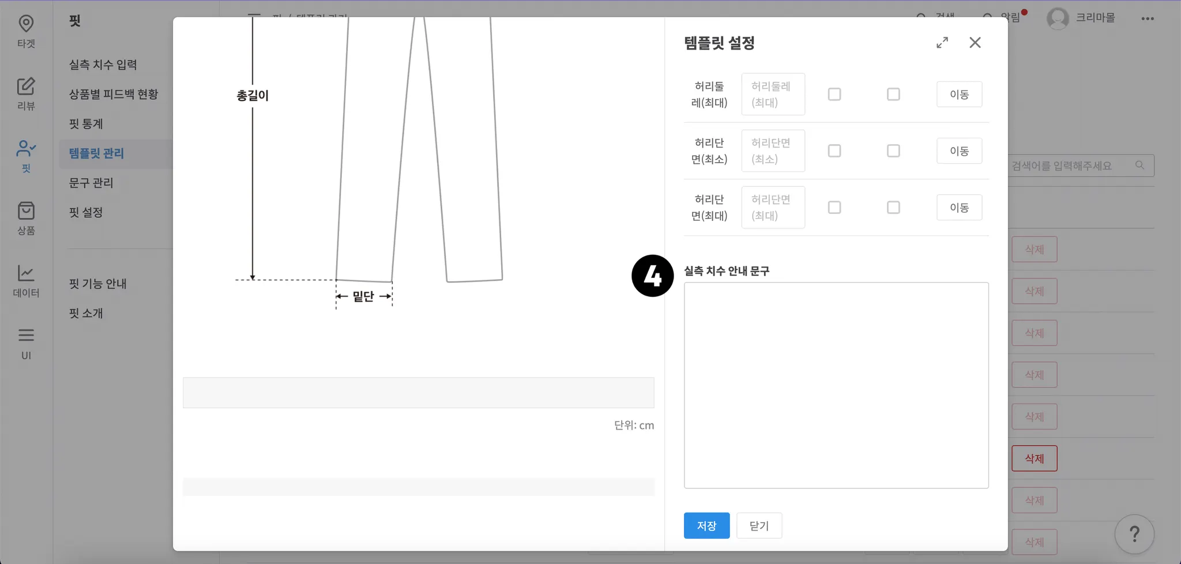Click 이동 button for 허리둘레(최대)
1181x564 pixels.
click(959, 94)
